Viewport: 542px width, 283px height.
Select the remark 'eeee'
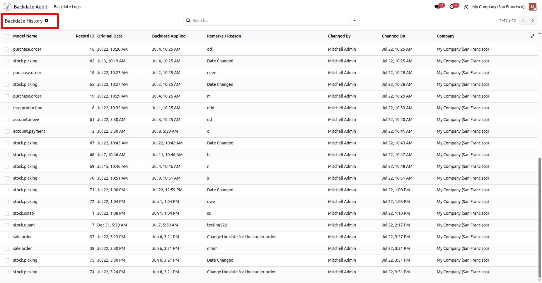pyautogui.click(x=212, y=73)
